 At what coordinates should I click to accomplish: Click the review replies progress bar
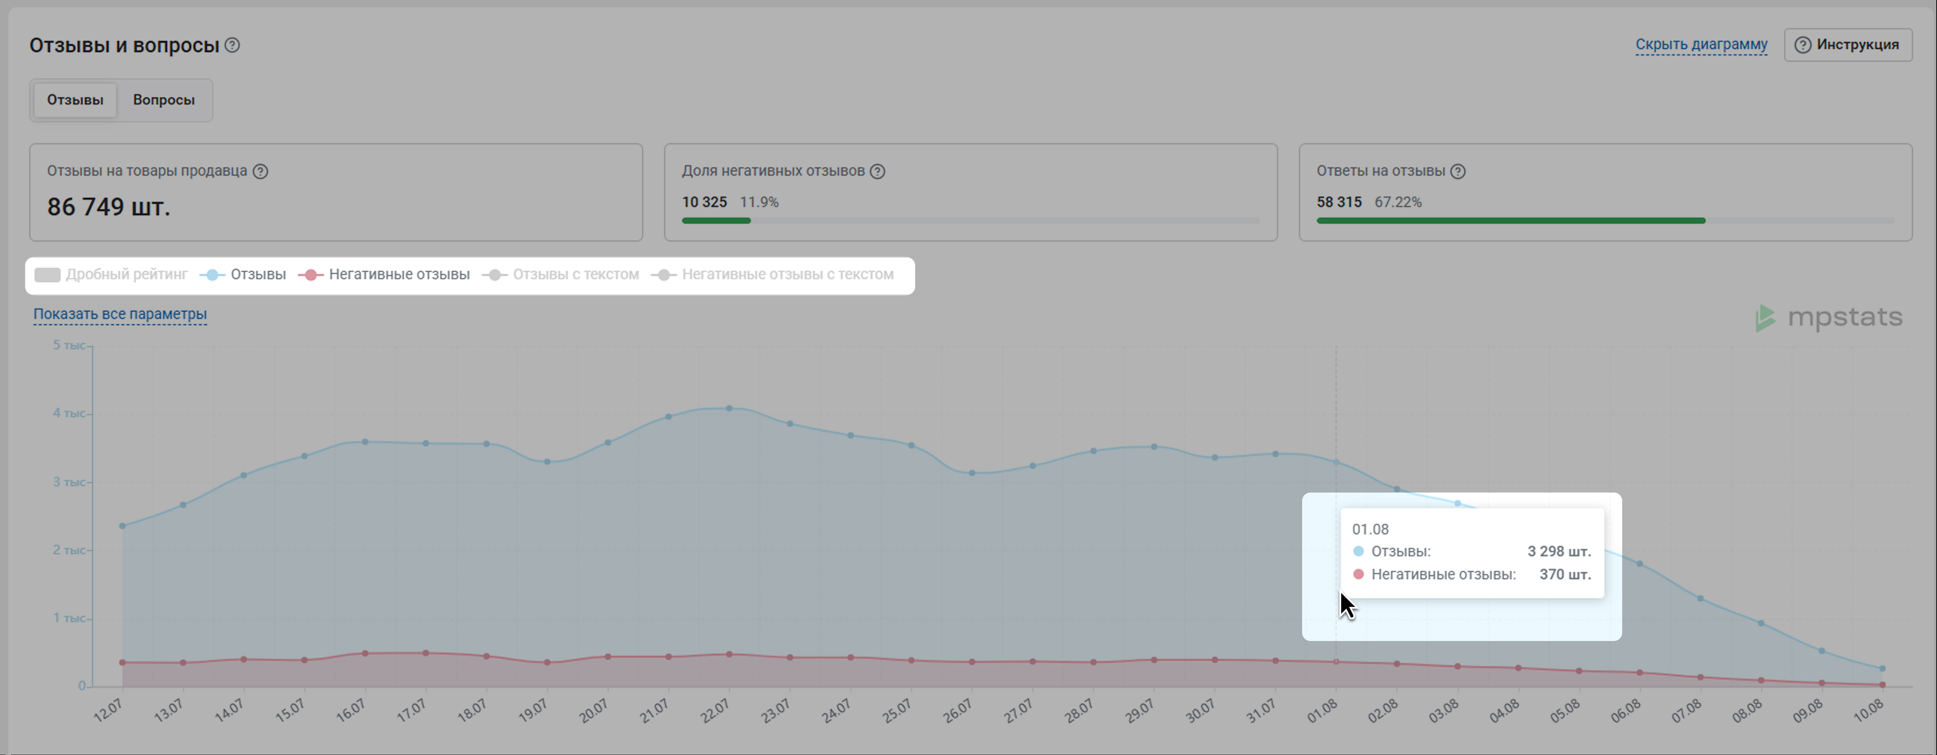pyautogui.click(x=1605, y=220)
